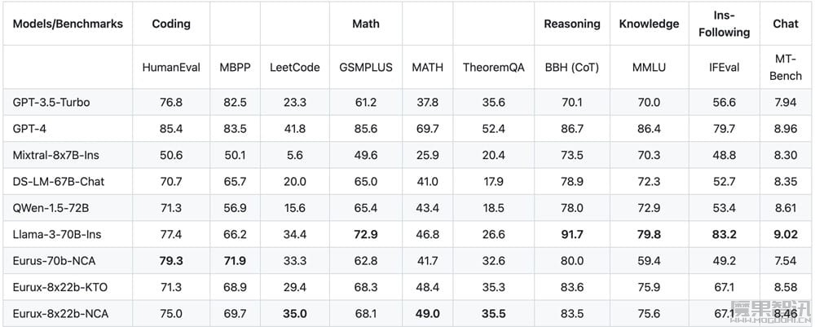
Task: Click the watermark logo in the corner
Action: coord(771,311)
